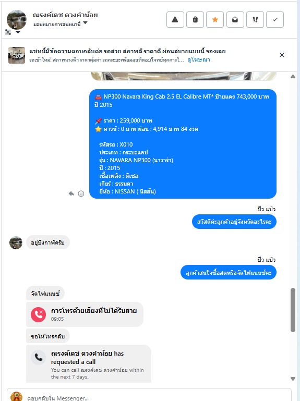Mark conversation as spam with warning icon
Image resolution: width=300 pixels, height=401 pixels.
(x=175, y=19)
